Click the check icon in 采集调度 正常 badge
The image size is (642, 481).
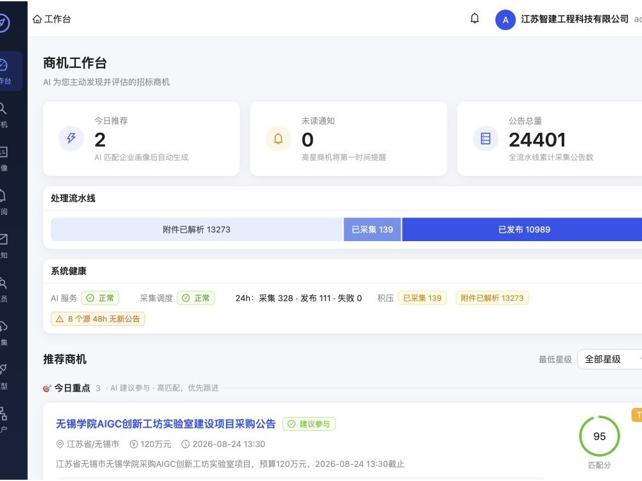pos(186,298)
